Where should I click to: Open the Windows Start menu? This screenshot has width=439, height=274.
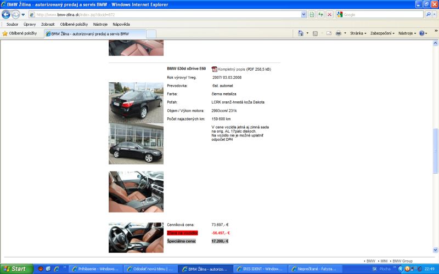point(16,269)
